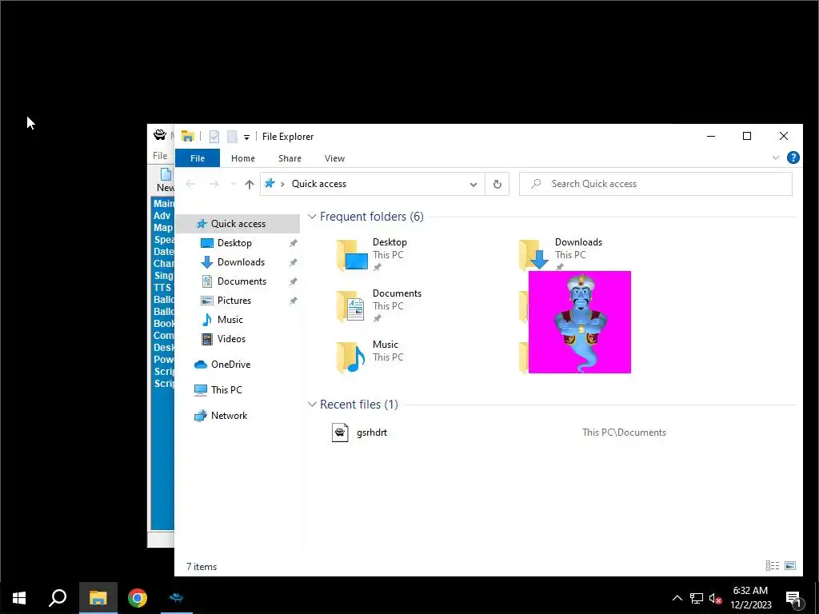Collapse the Recent files group
The image size is (819, 614).
pos(312,404)
